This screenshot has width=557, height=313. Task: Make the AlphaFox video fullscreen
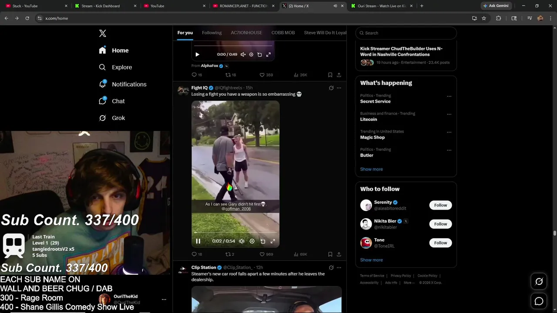point(268,54)
